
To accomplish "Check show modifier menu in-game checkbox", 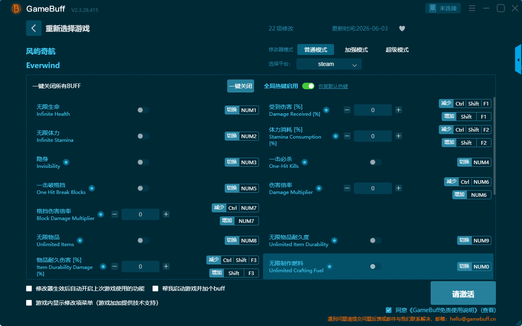I will coord(29,303).
